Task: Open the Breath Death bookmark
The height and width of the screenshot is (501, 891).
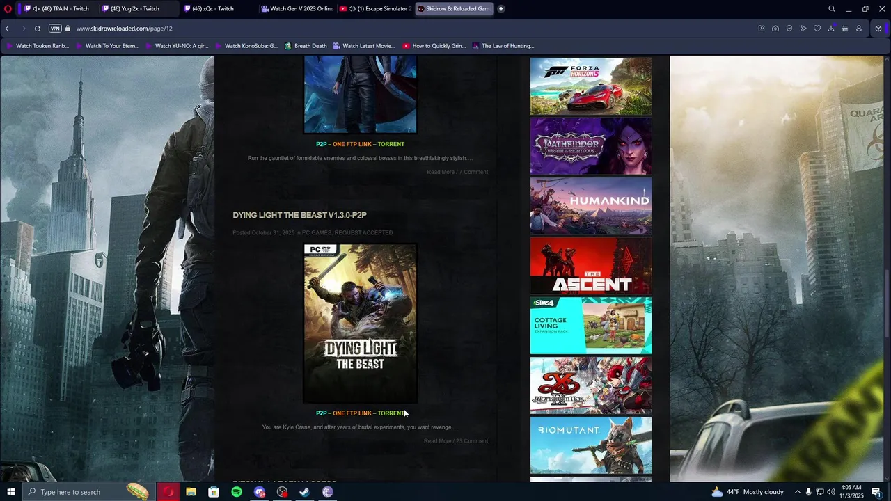Action: (306, 46)
